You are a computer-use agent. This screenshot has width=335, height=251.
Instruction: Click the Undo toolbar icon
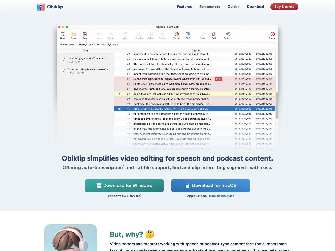click(x=99, y=34)
